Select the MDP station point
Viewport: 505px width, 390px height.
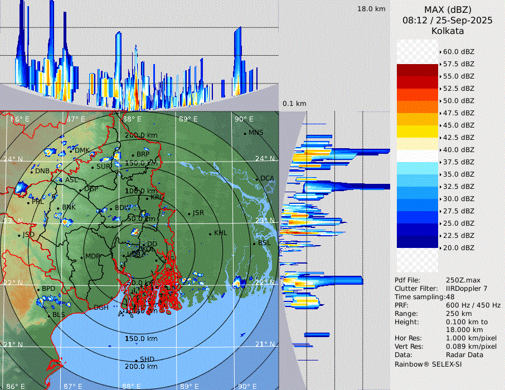click(82, 257)
